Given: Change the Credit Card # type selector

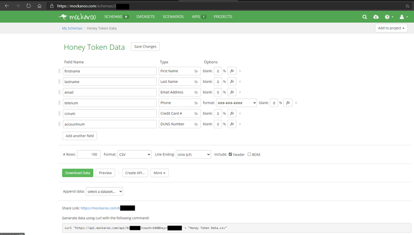Looking at the screenshot, I should coord(179,113).
